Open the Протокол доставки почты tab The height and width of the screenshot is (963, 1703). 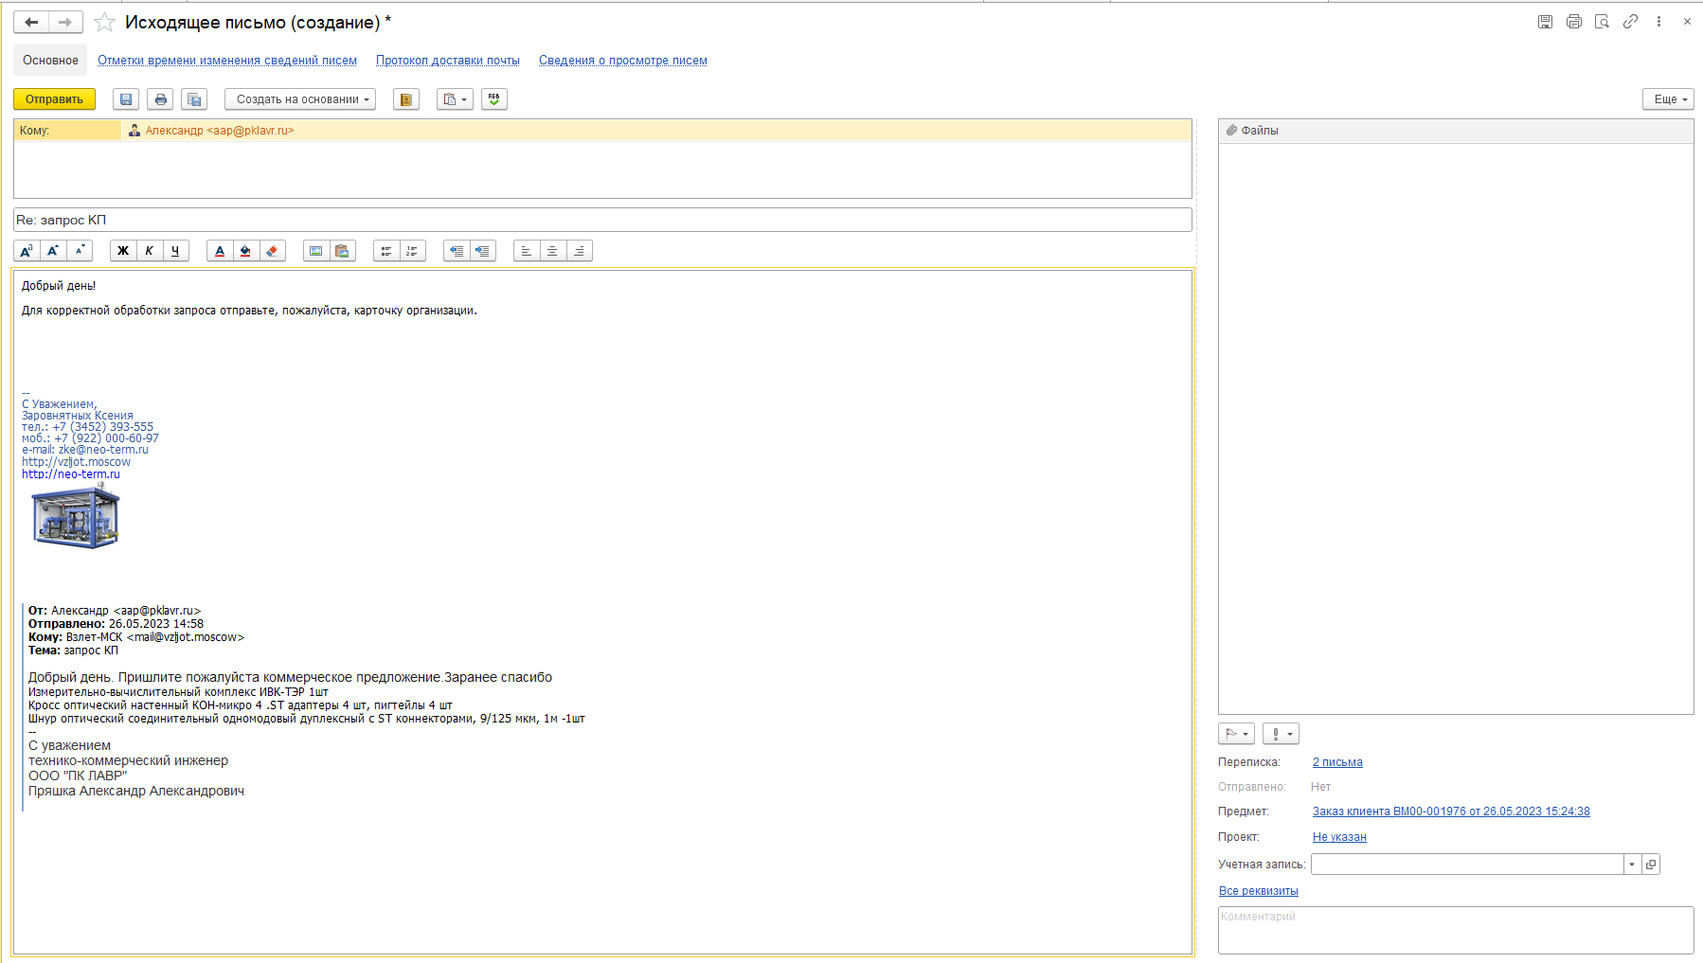(448, 61)
